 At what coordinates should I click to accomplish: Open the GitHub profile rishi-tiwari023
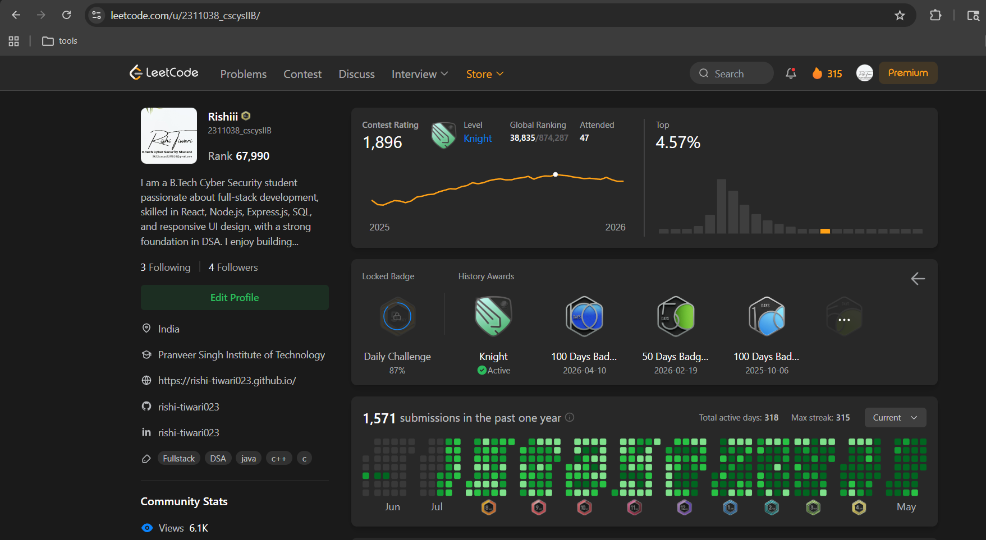tap(189, 407)
